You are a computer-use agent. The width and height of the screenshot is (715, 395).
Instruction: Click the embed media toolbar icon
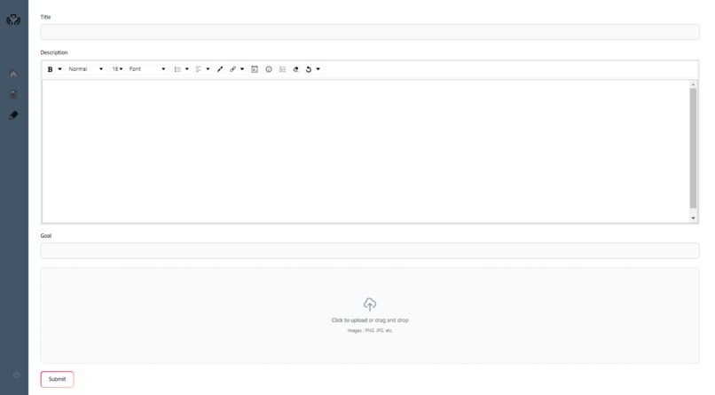[x=255, y=69]
